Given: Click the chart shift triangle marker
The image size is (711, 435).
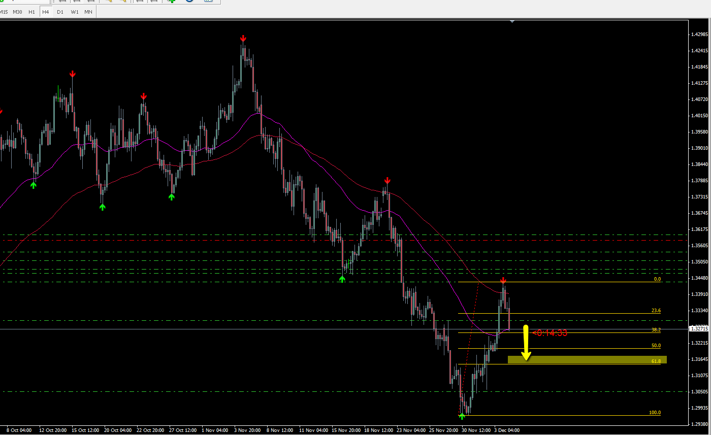Looking at the screenshot, I should point(512,21).
